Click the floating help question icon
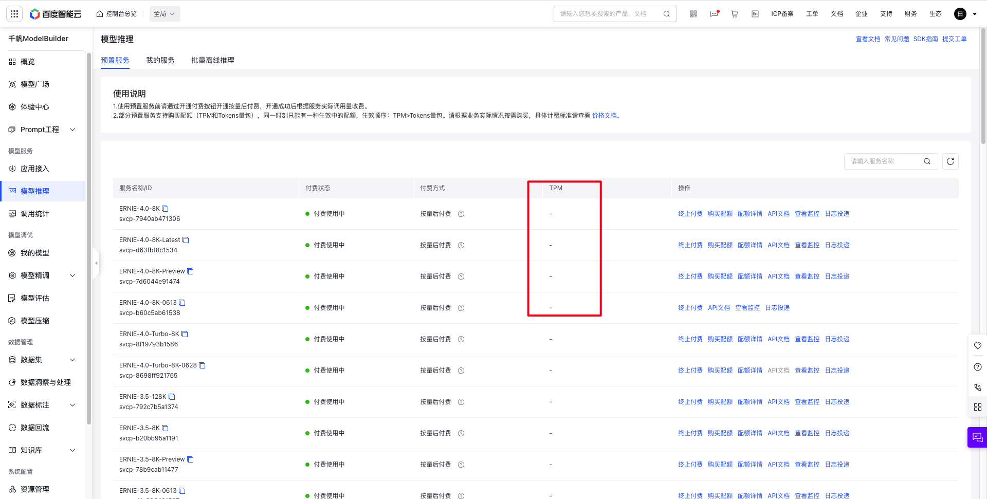 coord(978,366)
